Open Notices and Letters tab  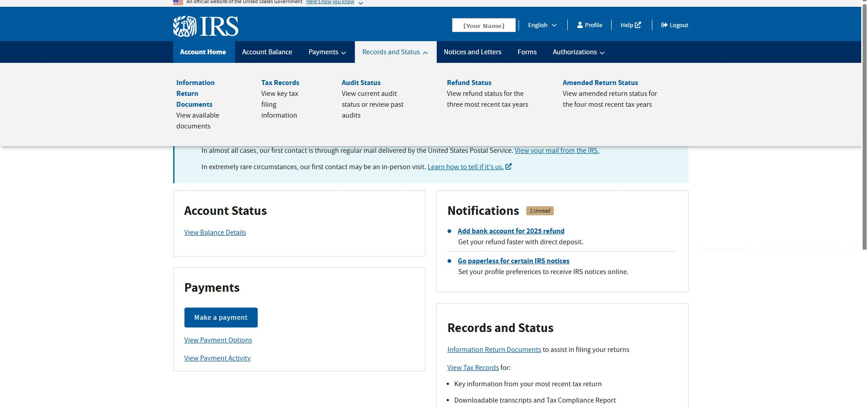coord(472,52)
